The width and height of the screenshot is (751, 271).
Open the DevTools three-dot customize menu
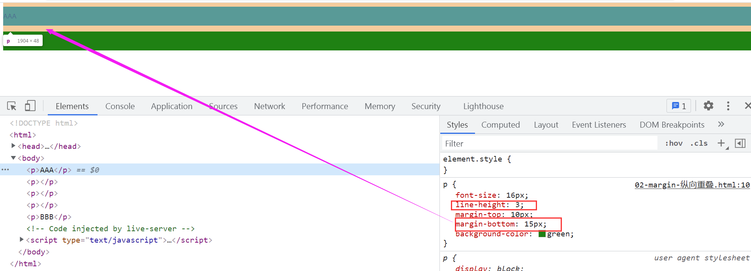(x=728, y=106)
